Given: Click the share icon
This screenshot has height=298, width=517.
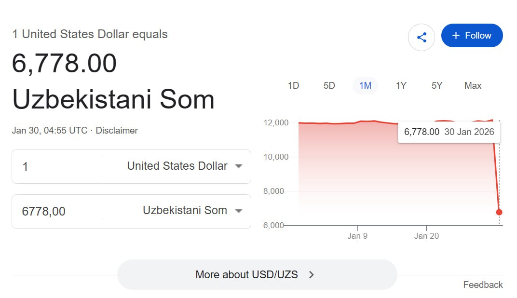Looking at the screenshot, I should click(422, 37).
